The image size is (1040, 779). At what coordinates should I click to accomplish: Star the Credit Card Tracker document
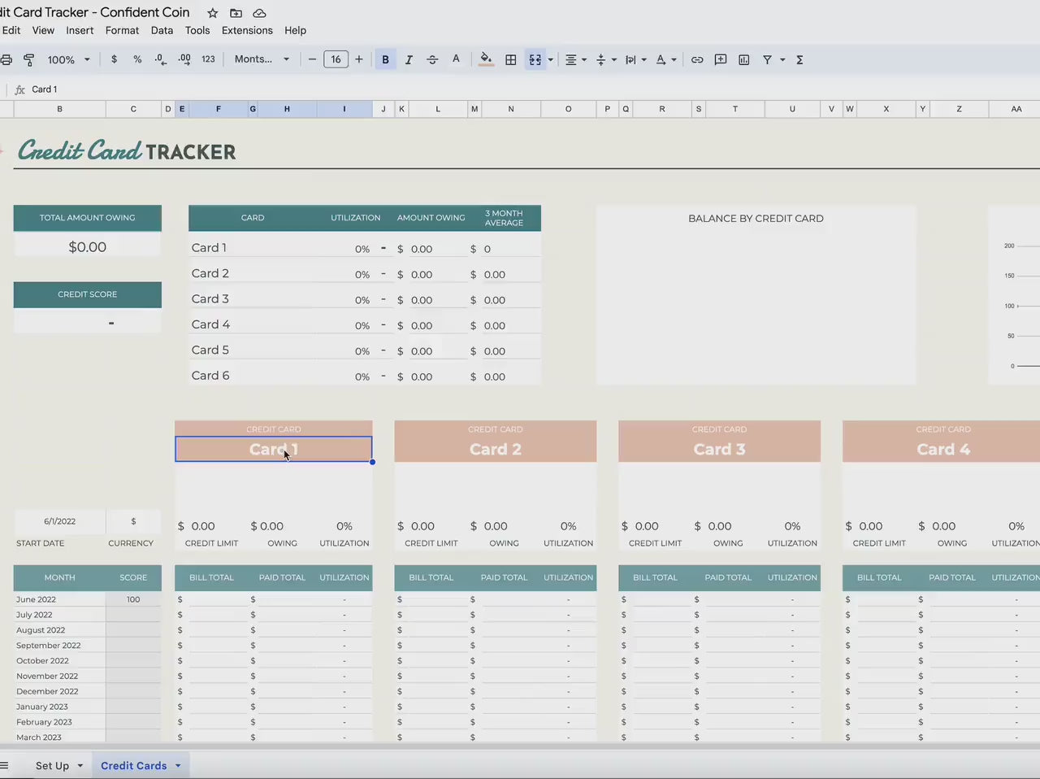(213, 13)
